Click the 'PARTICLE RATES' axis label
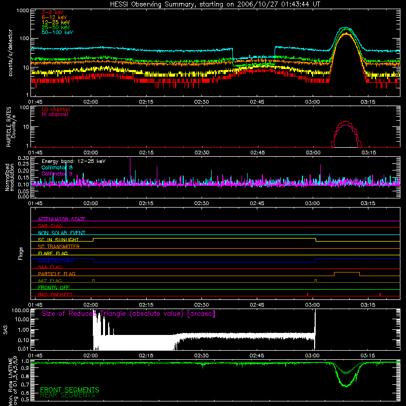Image resolution: width=406 pixels, height=406 pixels. [x=9, y=127]
